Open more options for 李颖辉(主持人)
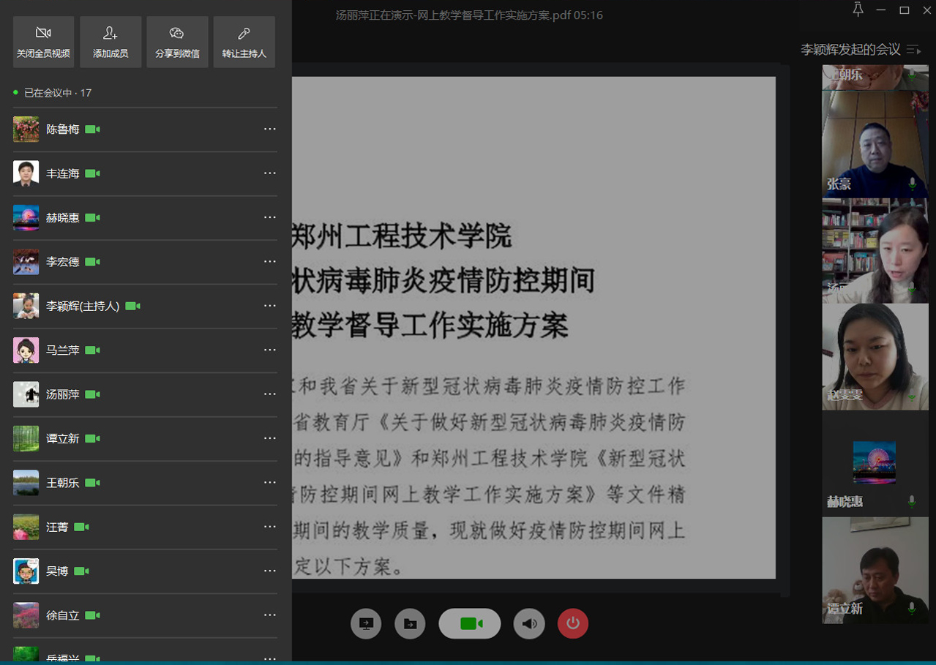Screen dimensions: 936x665 (x=270, y=306)
